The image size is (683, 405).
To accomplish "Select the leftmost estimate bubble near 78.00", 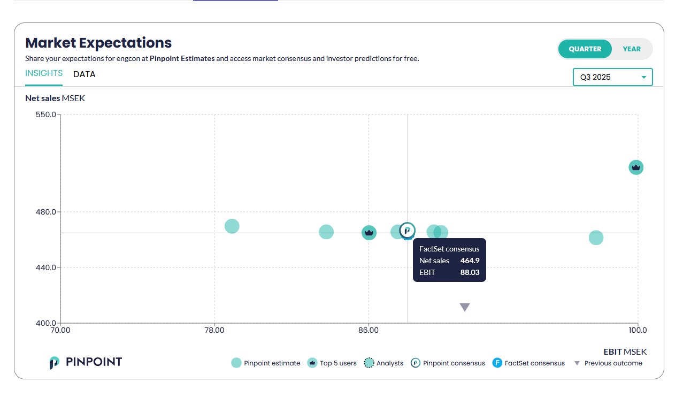I will [x=232, y=226].
